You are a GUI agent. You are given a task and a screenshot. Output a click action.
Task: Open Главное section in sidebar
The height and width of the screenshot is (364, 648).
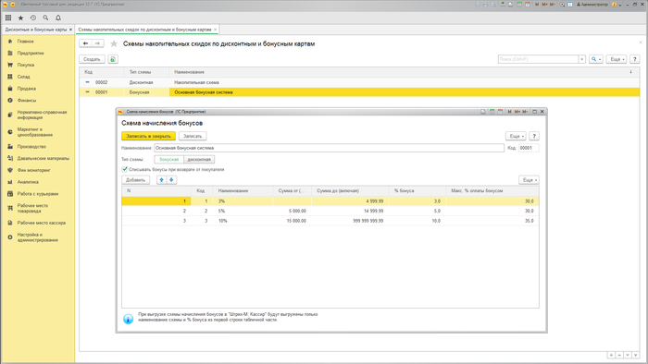coord(26,42)
